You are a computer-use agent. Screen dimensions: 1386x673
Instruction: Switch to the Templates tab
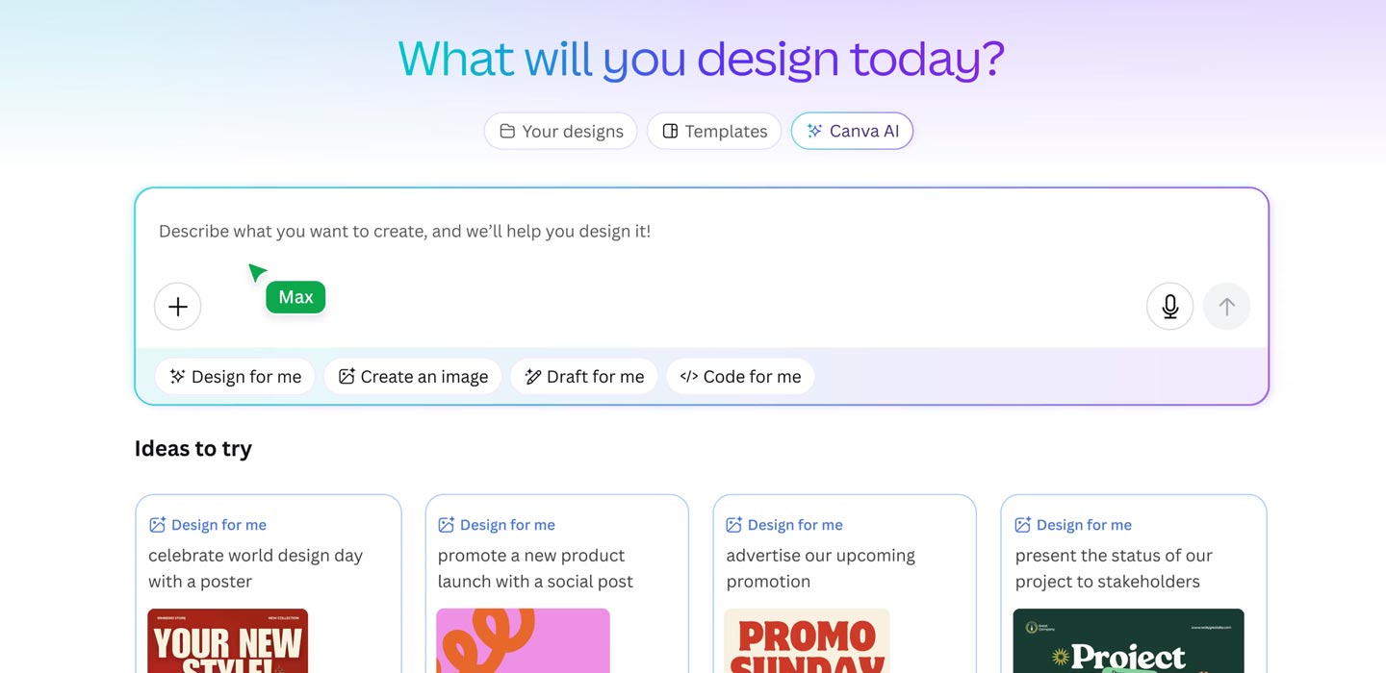click(x=713, y=131)
